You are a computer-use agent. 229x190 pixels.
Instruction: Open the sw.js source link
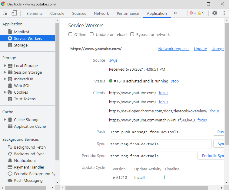(x=113, y=60)
